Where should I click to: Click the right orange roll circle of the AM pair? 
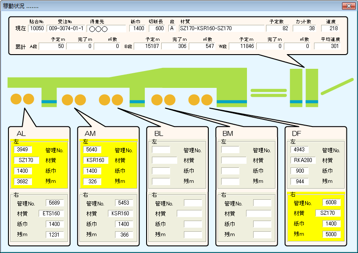pyautogui.click(x=80, y=99)
